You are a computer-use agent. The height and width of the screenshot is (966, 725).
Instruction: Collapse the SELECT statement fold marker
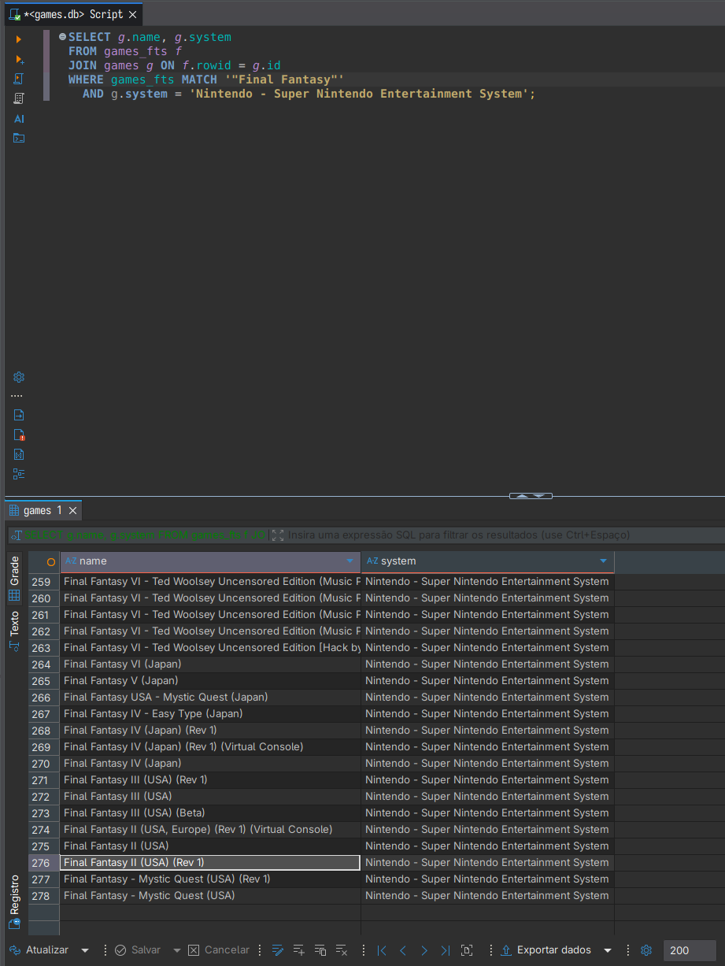click(62, 37)
